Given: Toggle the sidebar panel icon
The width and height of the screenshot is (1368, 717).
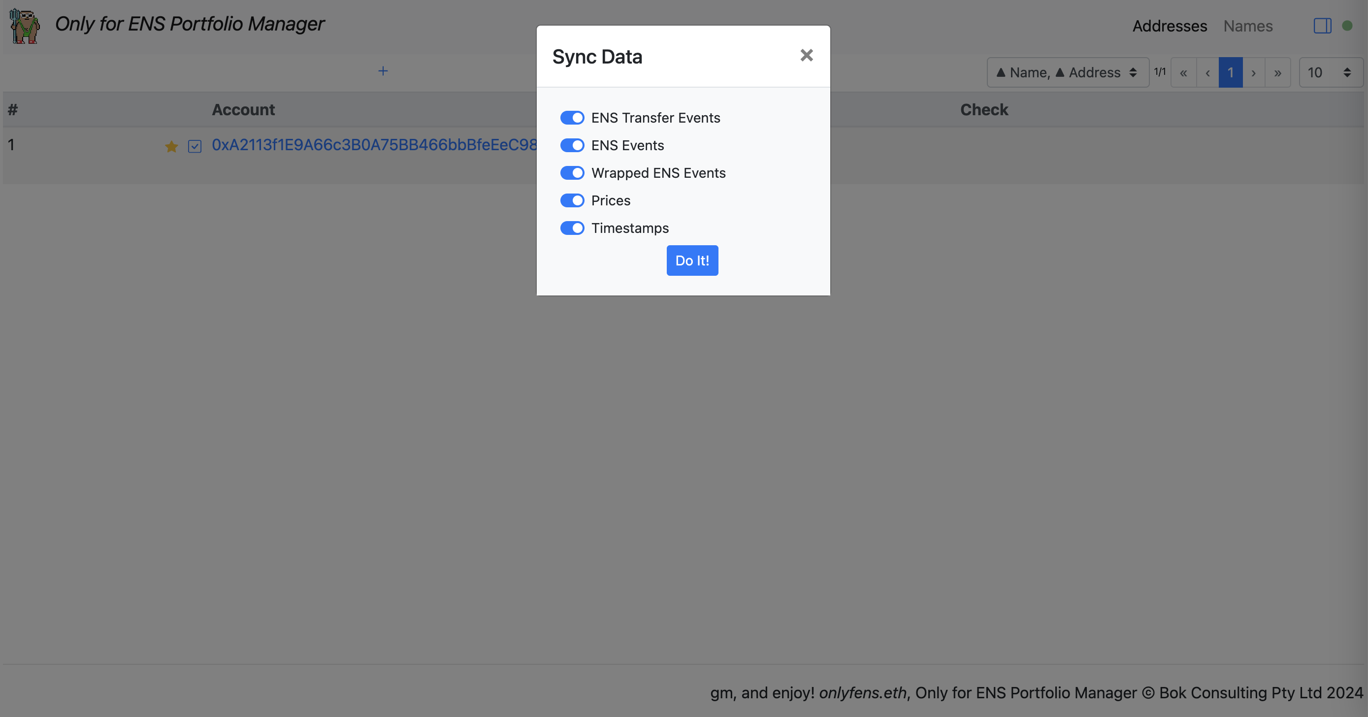Looking at the screenshot, I should (x=1322, y=26).
